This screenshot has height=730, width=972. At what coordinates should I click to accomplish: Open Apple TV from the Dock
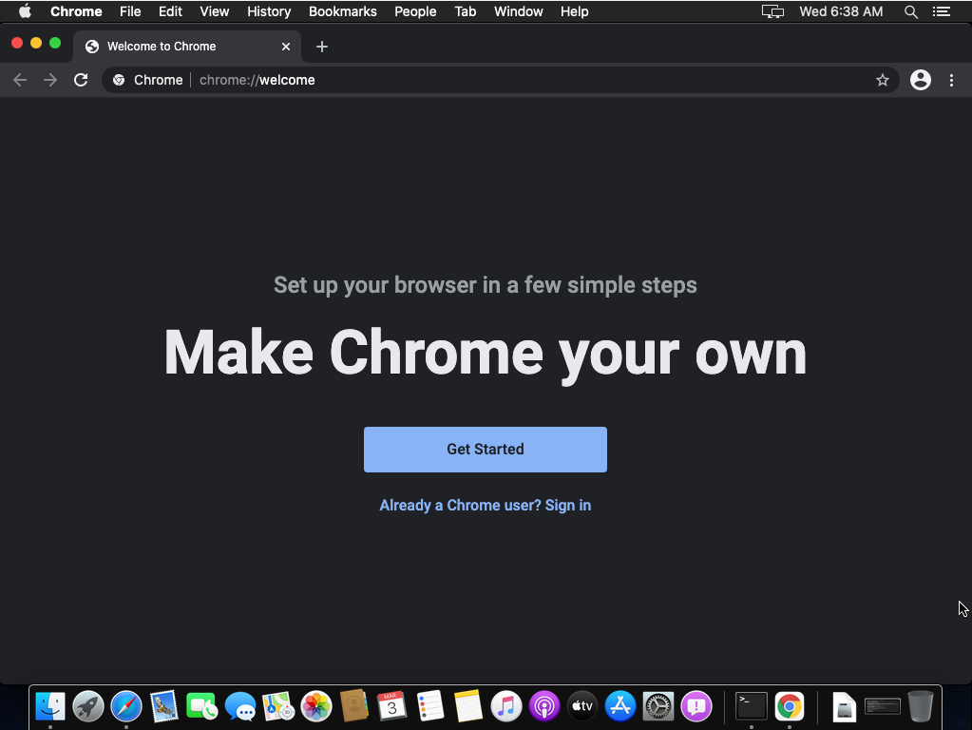(x=582, y=706)
